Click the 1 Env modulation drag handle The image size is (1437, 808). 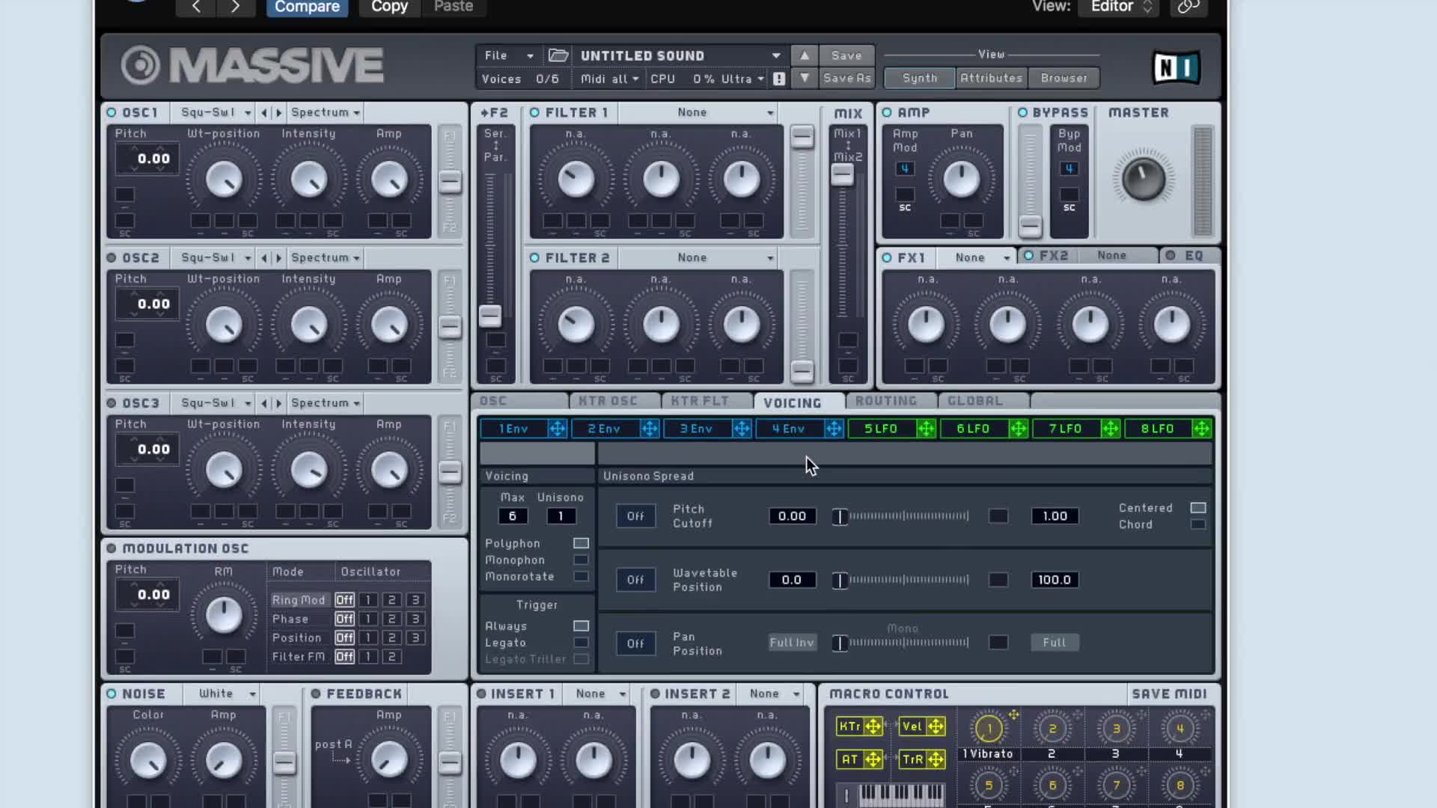[x=557, y=429]
